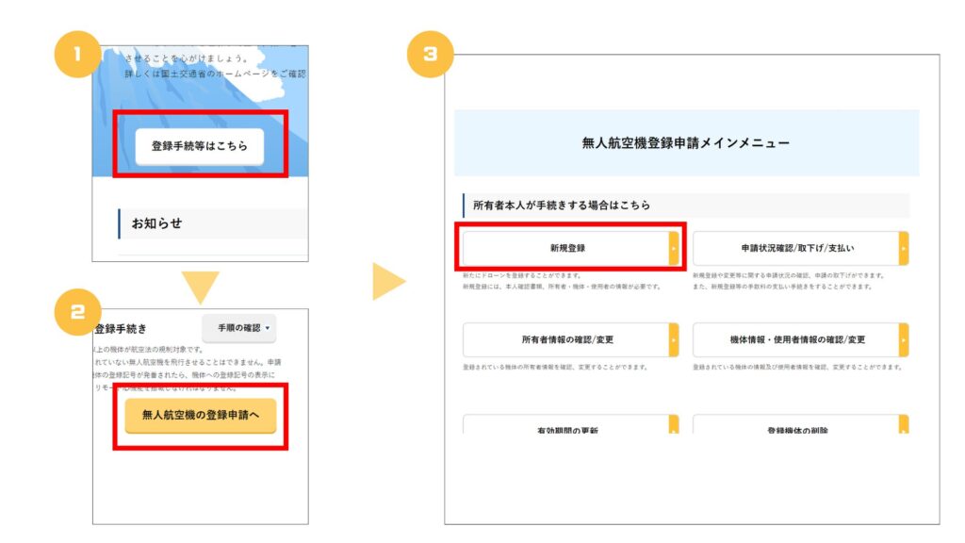Open 申請状況確認/取下げ/支払い menu item
The image size is (965, 543).
coord(796,248)
